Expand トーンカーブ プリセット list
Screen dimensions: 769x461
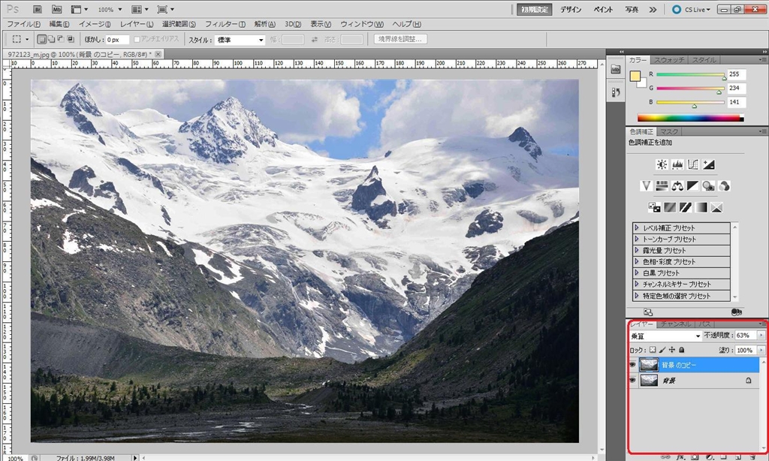tap(637, 239)
